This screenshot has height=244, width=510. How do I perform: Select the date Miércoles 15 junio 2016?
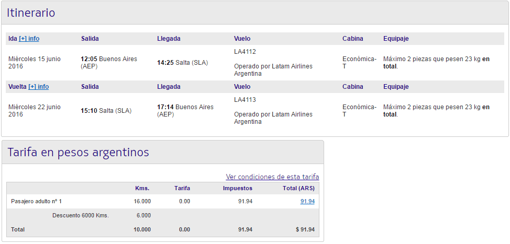point(35,63)
